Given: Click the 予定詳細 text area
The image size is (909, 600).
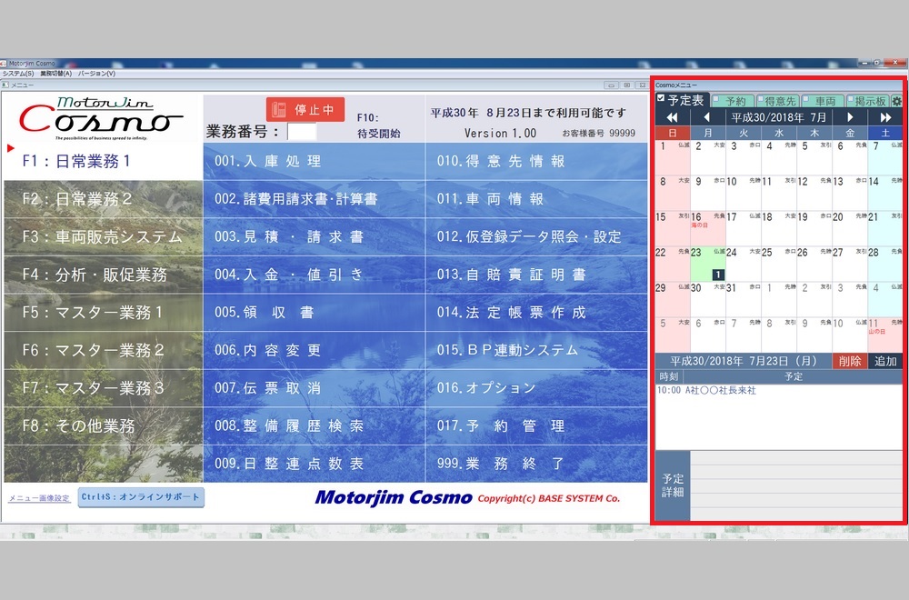Looking at the screenshot, I should pyautogui.click(x=796, y=485).
